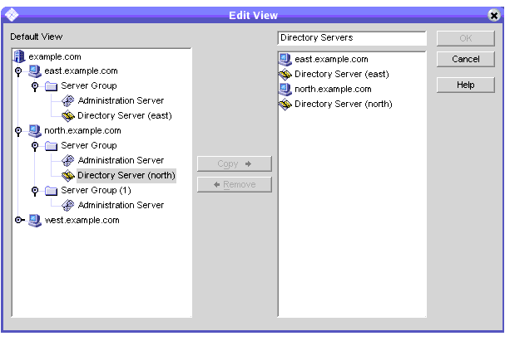The image size is (505, 341).
Task: Select north.example.com label in left tree
Action: pos(82,131)
